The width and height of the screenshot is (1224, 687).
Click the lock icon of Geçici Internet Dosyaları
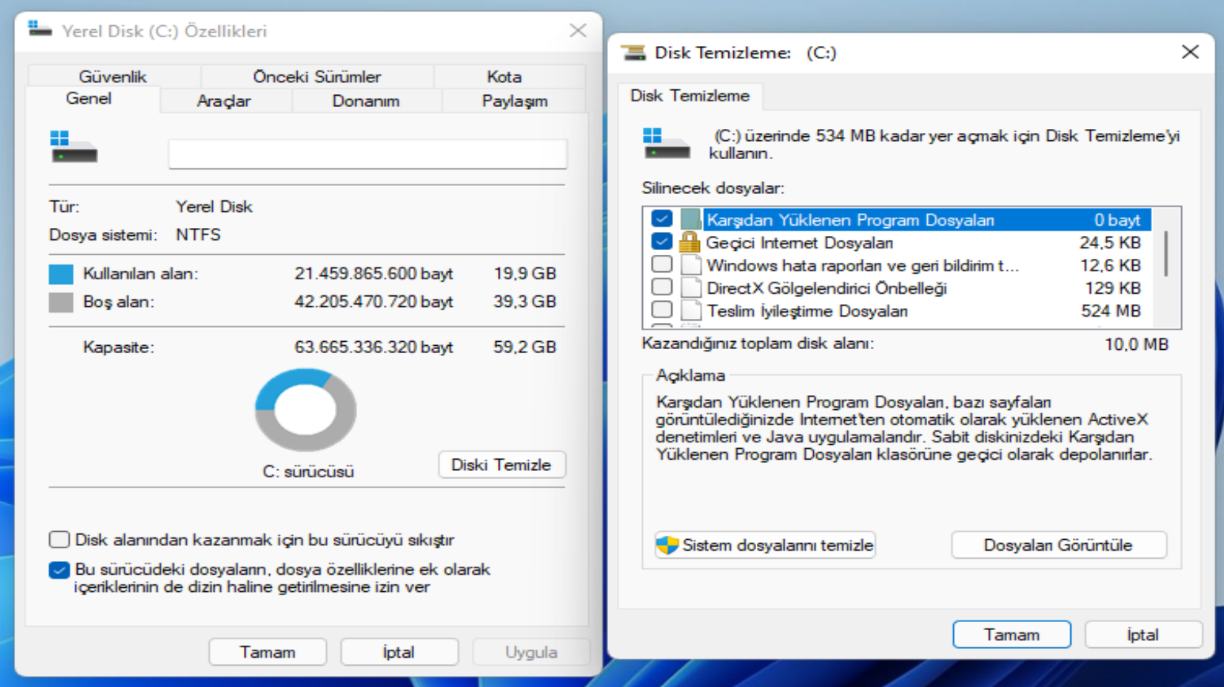click(x=690, y=241)
